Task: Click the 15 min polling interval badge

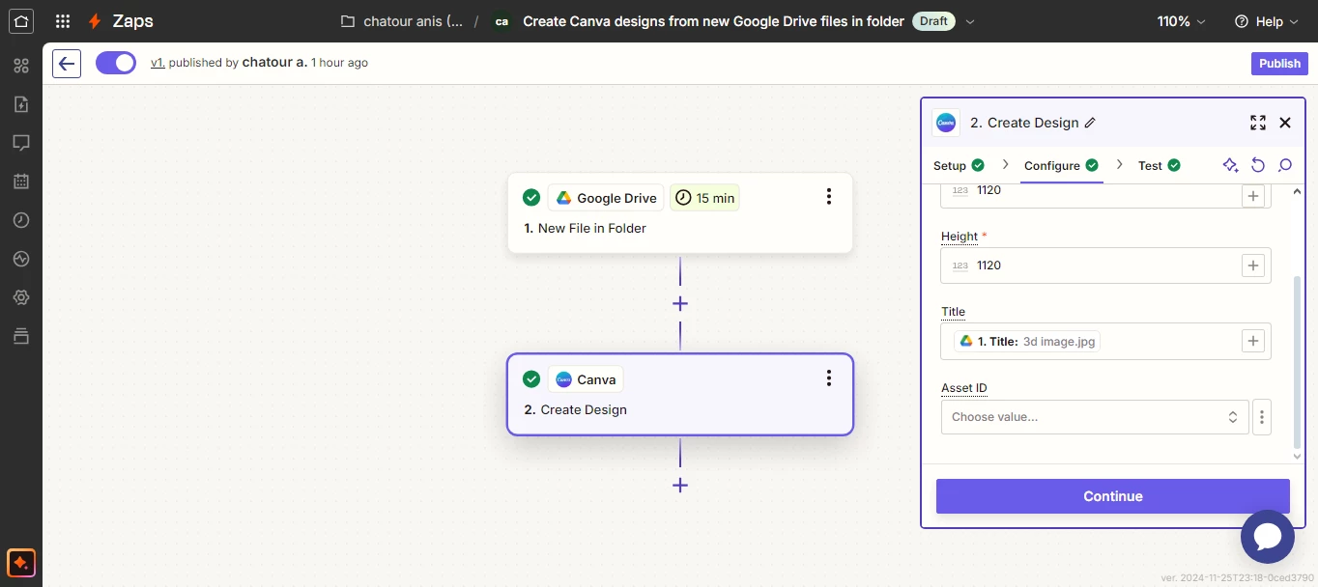Action: coord(704,198)
